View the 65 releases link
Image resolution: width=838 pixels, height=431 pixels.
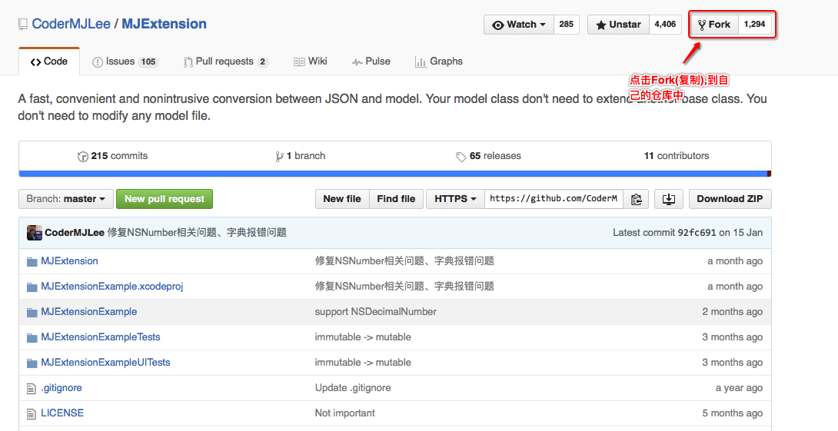tap(488, 156)
